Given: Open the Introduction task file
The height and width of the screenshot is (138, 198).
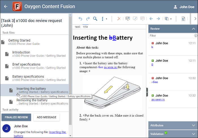Looking at the screenshot, I should (x=35, y=54).
